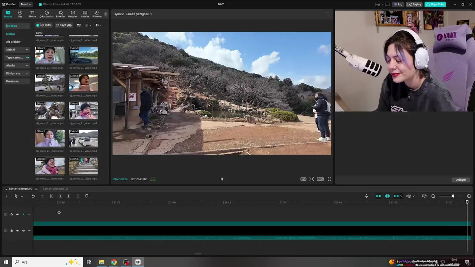Select Medya in the left sidebar
475x267 pixels.
pyautogui.click(x=10, y=34)
